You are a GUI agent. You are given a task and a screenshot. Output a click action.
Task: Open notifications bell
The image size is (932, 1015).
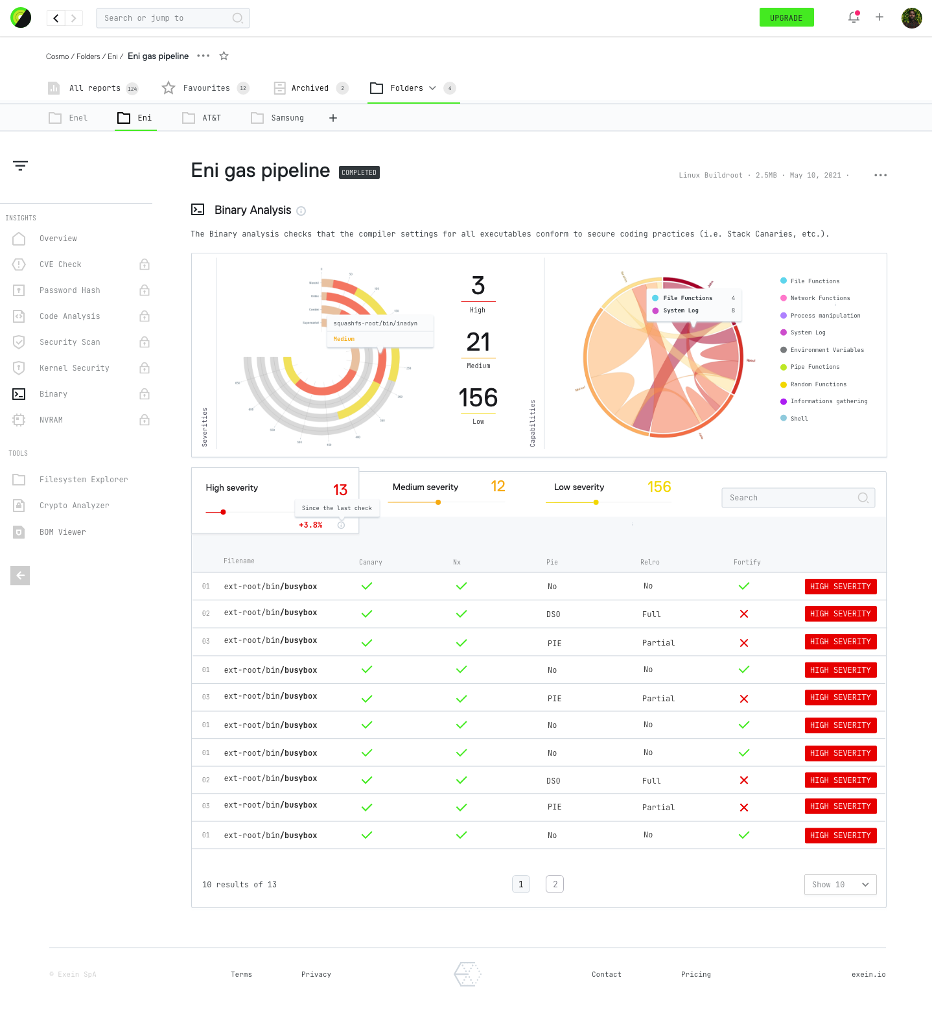(x=854, y=17)
